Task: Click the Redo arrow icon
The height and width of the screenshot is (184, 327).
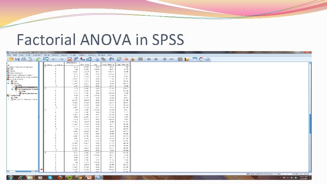Action: pos(61,59)
